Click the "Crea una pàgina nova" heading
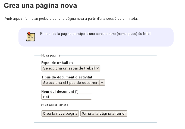 [x=40, y=5]
